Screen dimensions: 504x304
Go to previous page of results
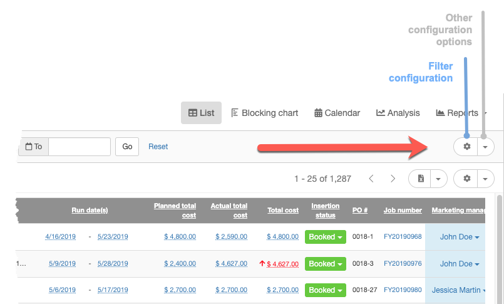[x=371, y=179]
